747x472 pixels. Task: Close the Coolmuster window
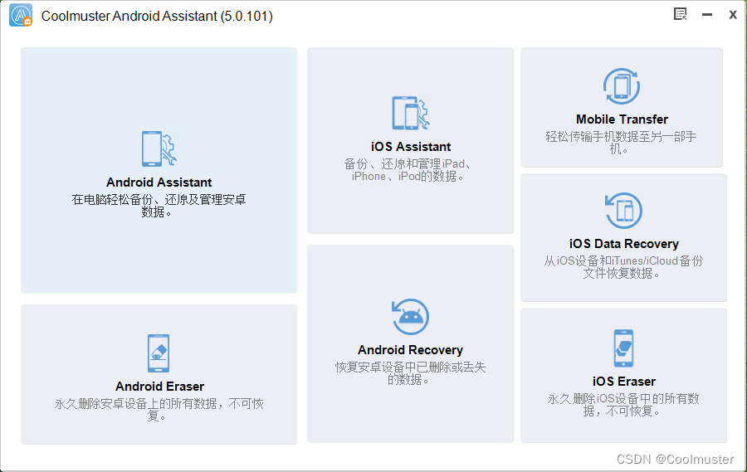tap(733, 15)
